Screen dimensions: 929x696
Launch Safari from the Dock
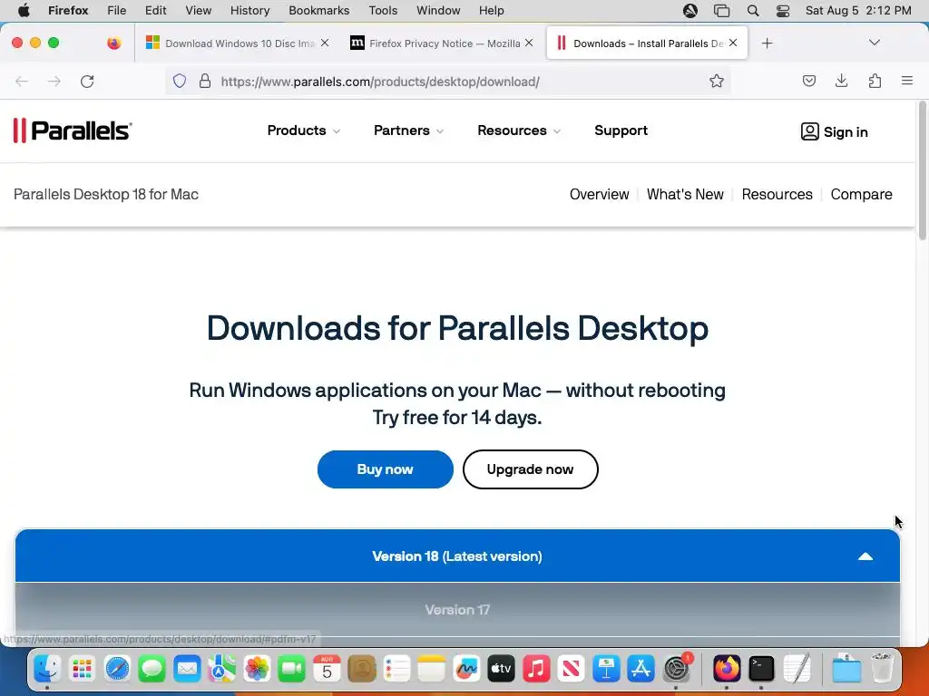click(117, 670)
